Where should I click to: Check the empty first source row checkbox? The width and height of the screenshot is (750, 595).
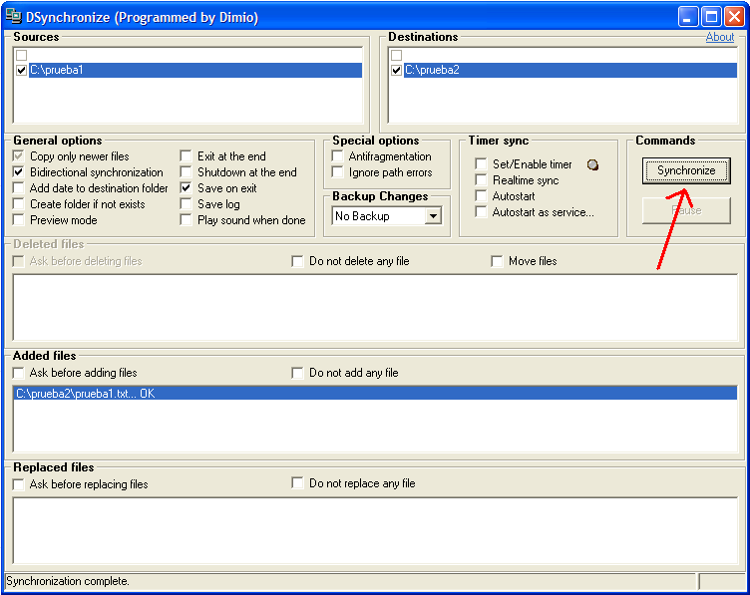click(22, 55)
